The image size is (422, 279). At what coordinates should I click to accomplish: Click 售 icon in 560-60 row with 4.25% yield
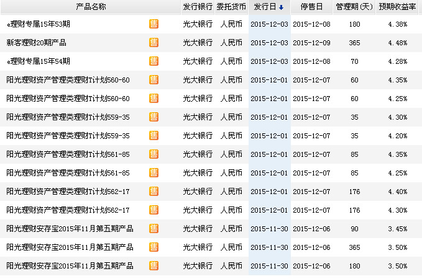click(x=154, y=99)
